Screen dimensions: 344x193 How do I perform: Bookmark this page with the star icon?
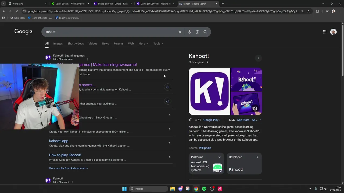309,11
